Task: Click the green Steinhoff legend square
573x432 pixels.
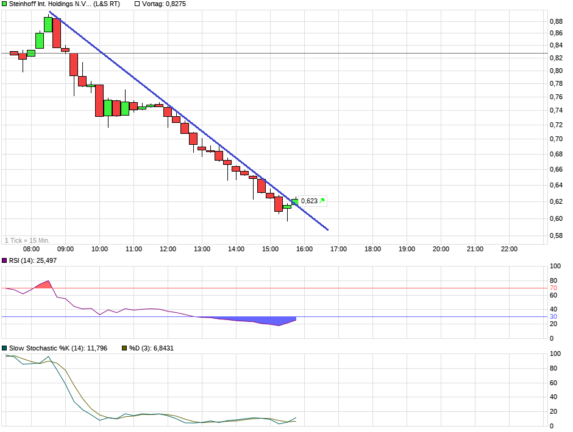Action: [x=4, y=4]
